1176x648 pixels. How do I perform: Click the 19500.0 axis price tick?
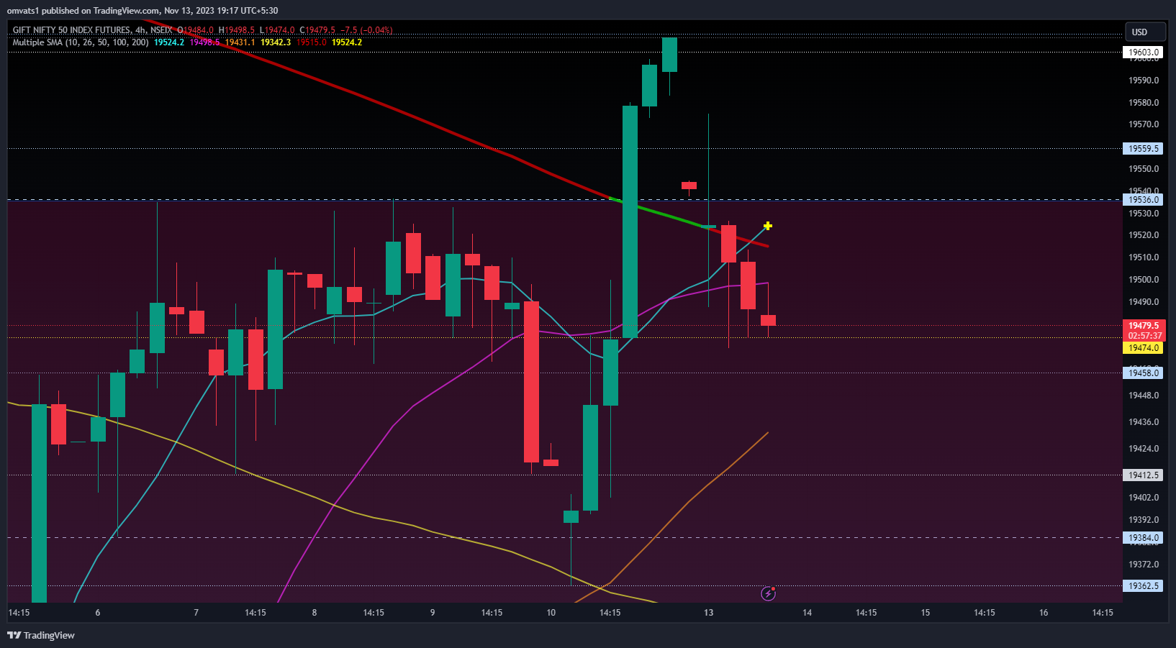(1144, 280)
